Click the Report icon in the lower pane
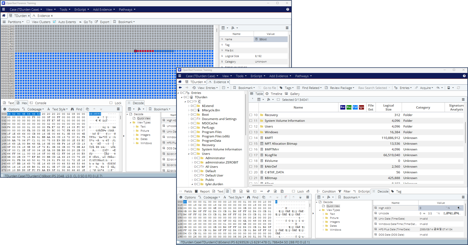Image resolution: width=468 pixels, height=245 pixels. pyautogui.click(x=196, y=191)
